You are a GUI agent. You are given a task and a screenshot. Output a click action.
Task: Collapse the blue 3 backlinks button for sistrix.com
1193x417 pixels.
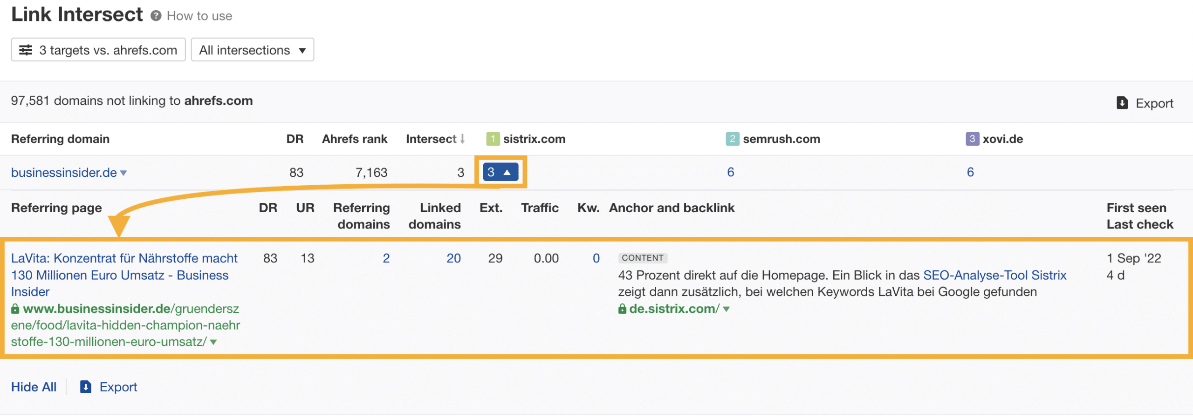click(501, 172)
